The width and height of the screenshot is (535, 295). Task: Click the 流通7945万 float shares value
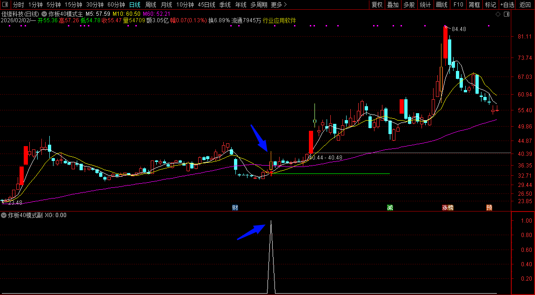tap(246, 20)
